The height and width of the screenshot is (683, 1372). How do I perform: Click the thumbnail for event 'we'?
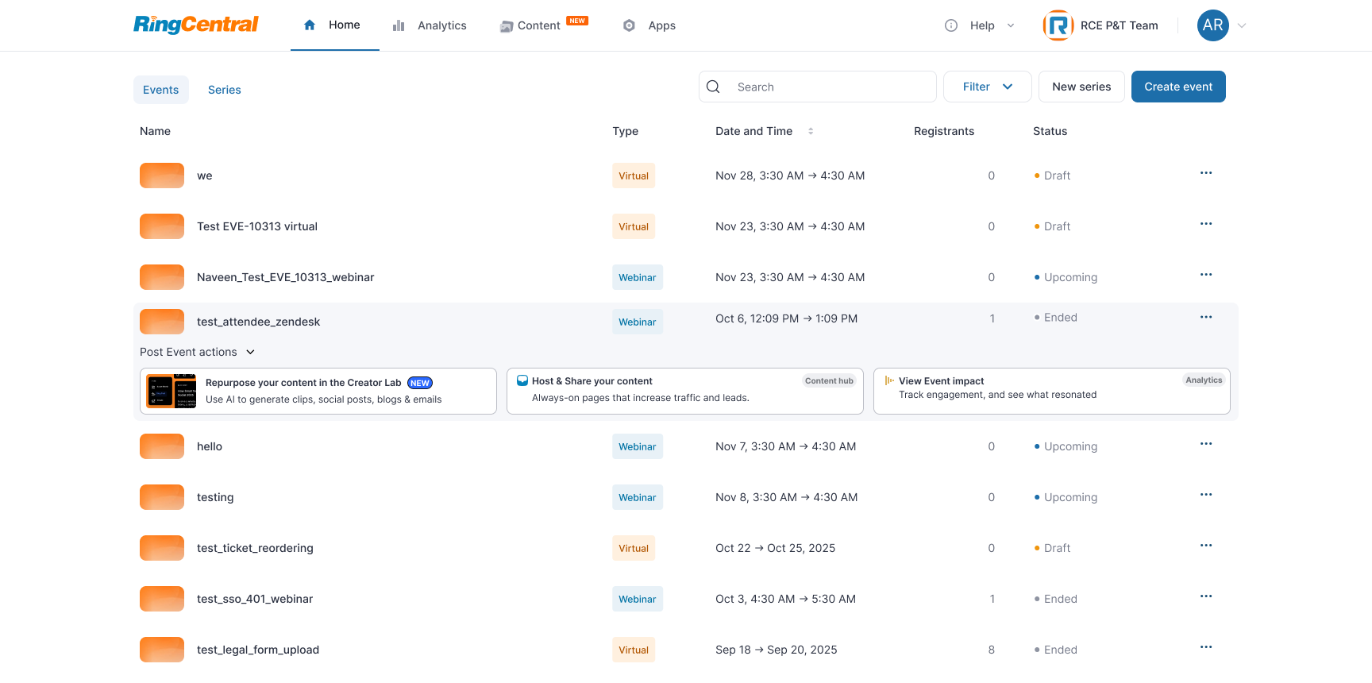click(x=162, y=176)
